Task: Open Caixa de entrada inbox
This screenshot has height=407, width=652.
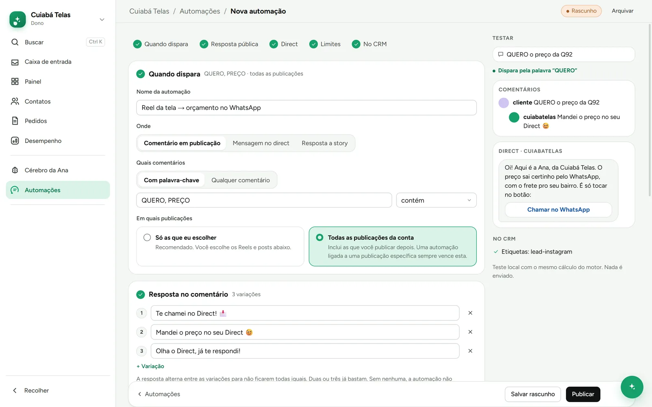Action: [58, 62]
